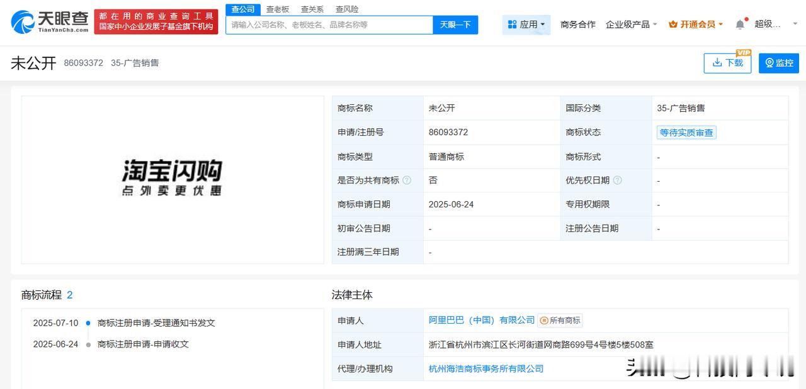The height and width of the screenshot is (389, 806).
Task: Switch to the 查风险 tab
Action: click(x=347, y=9)
